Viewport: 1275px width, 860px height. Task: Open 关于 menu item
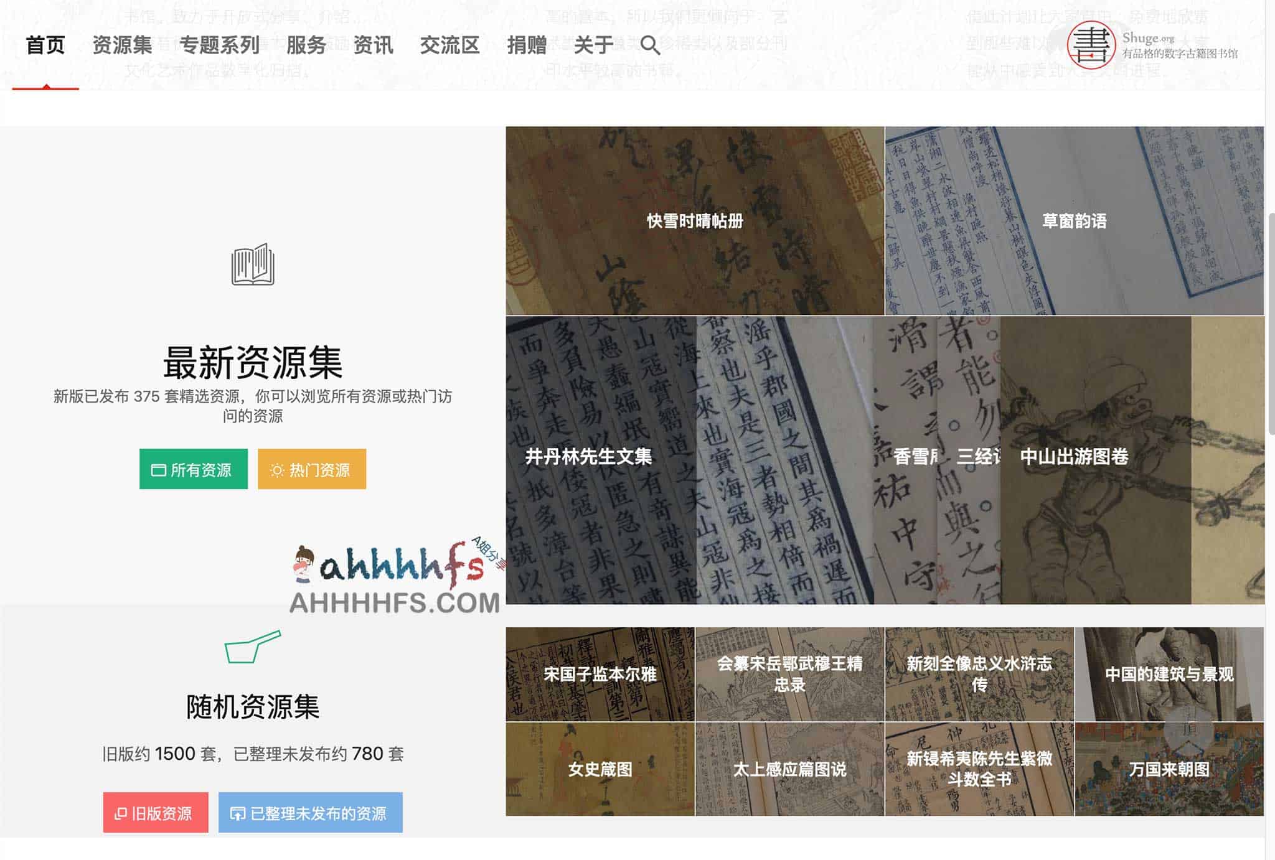click(x=593, y=45)
